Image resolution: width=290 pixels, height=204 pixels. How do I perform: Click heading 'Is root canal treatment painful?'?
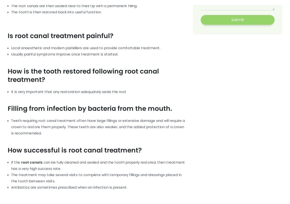[61, 36]
